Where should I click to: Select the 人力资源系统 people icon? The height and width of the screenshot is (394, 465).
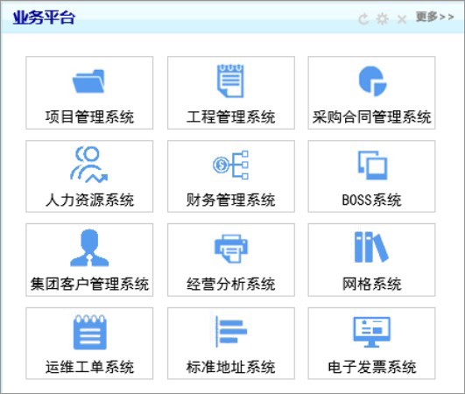pos(89,165)
